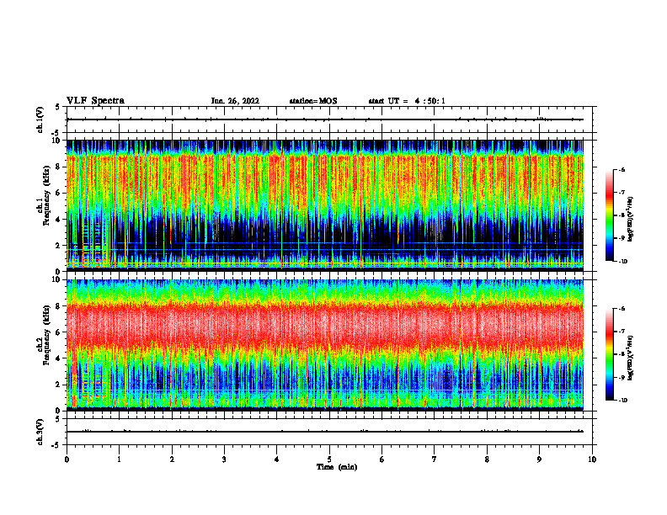Click the ch.2 spectrogram panel

(325, 345)
